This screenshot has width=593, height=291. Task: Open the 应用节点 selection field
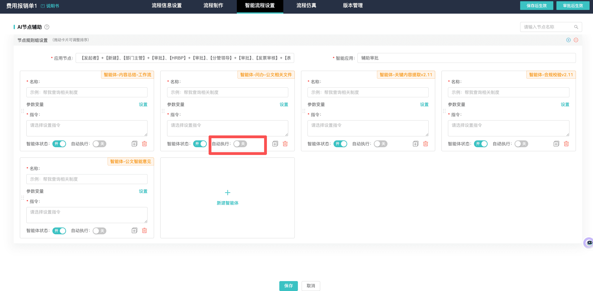pyautogui.click(x=185, y=58)
